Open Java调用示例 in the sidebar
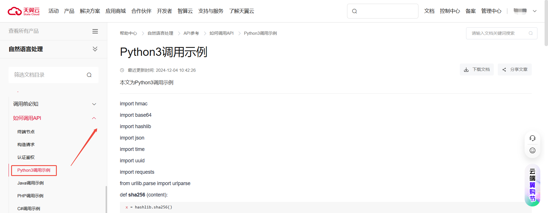 tap(31, 183)
